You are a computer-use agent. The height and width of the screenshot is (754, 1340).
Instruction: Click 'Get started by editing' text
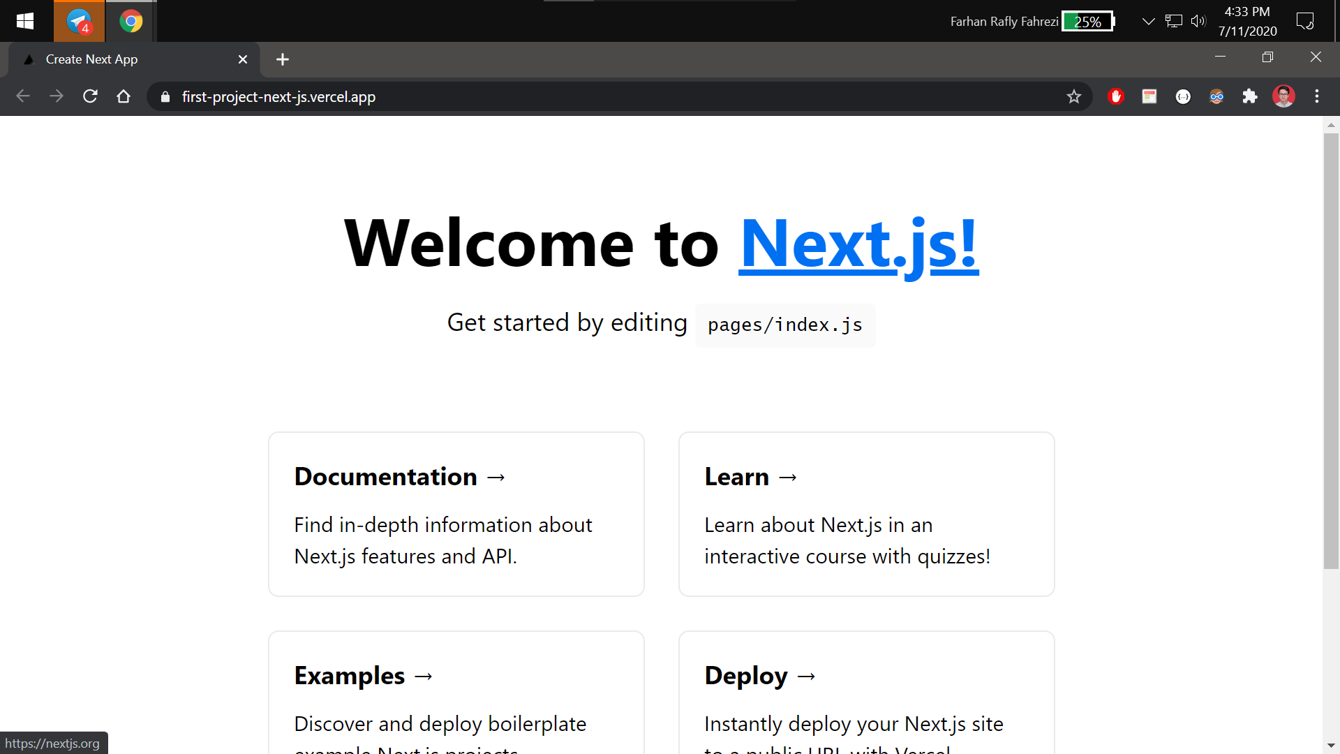pos(567,323)
